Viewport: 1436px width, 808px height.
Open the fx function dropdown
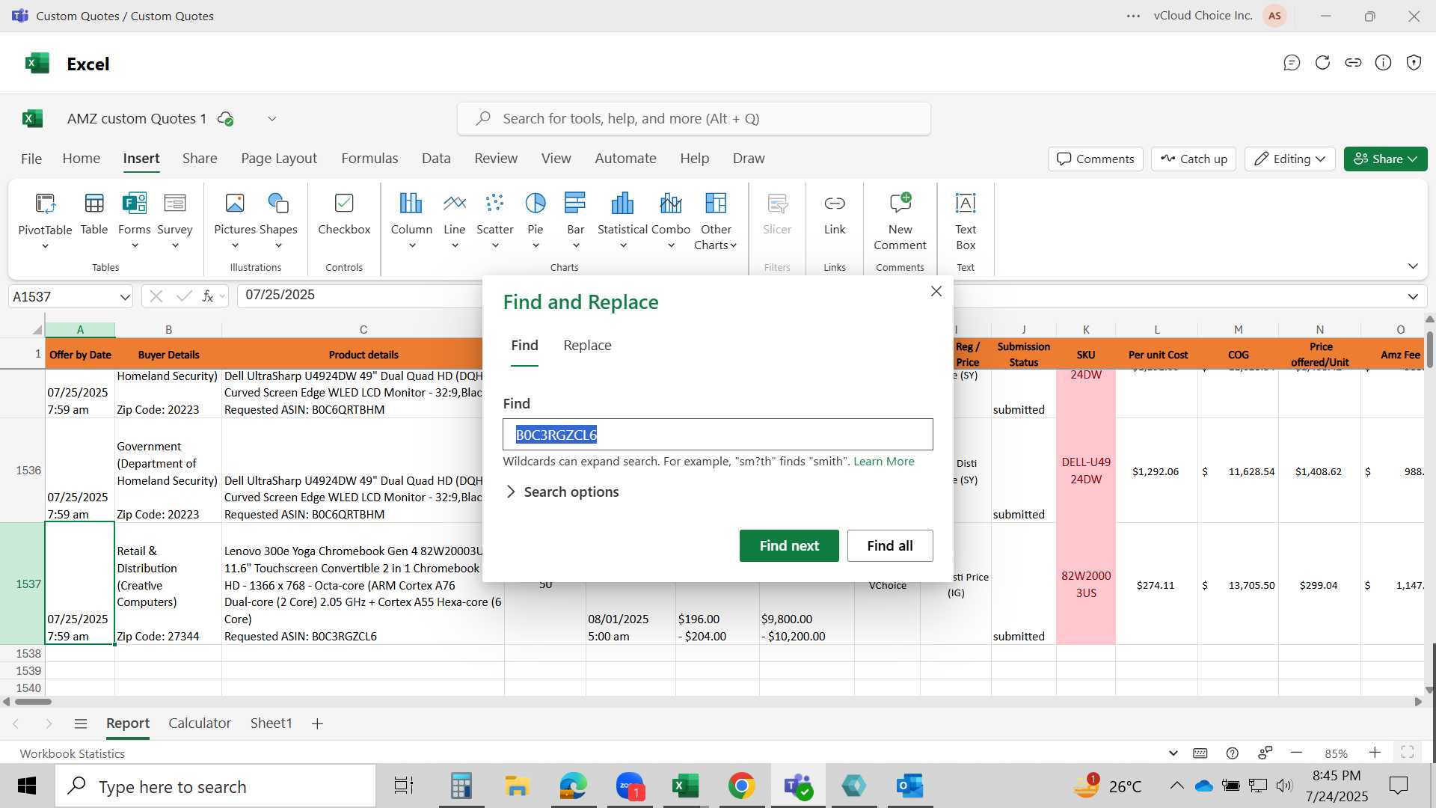[x=222, y=296]
